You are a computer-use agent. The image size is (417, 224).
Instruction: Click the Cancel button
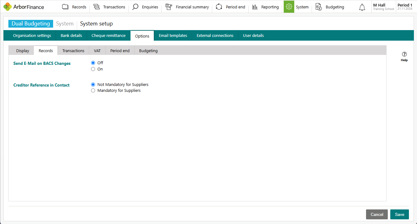[377, 214]
